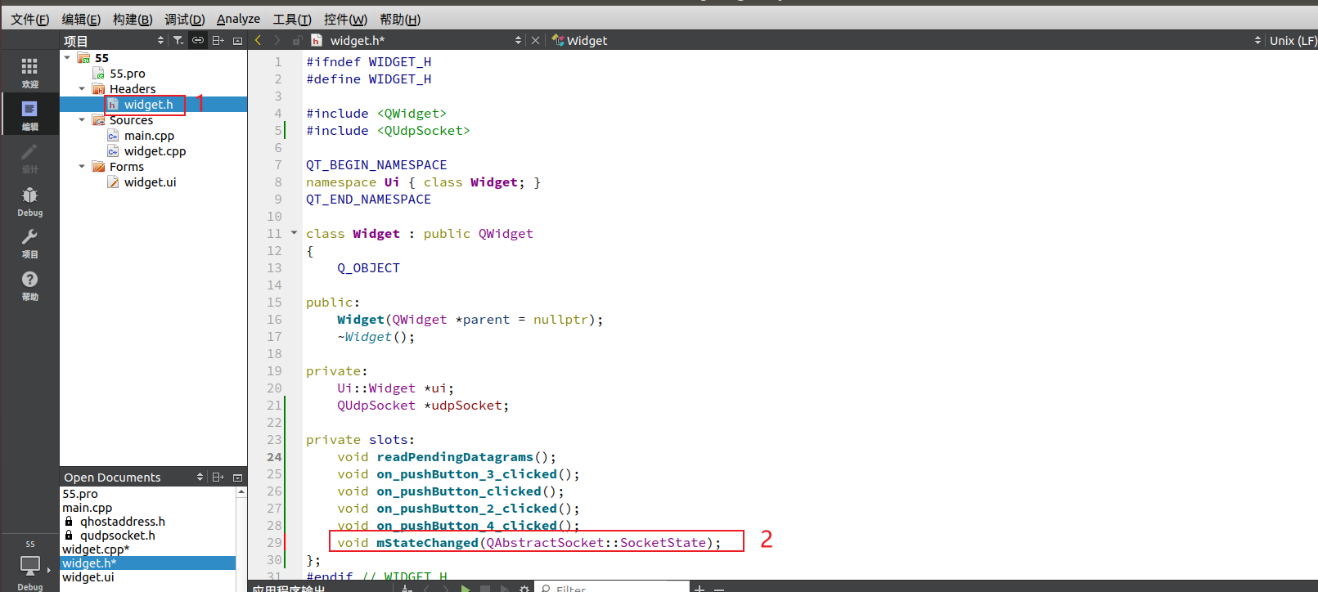Split the 项目 panel
The height and width of the screenshot is (592, 1318).
click(x=218, y=40)
